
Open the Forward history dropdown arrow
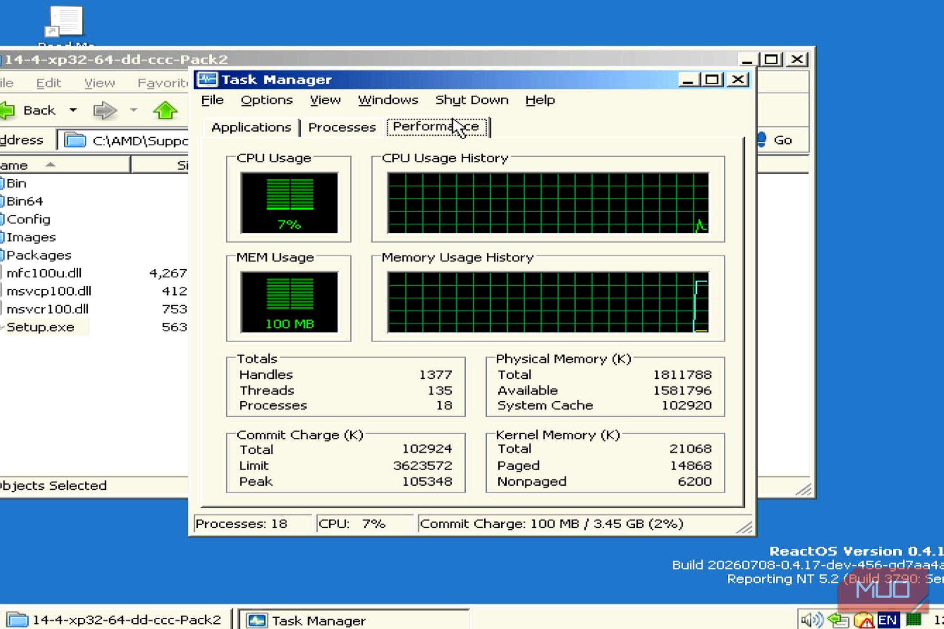(134, 110)
